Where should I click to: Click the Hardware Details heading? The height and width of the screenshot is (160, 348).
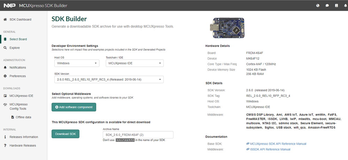click(x=217, y=46)
